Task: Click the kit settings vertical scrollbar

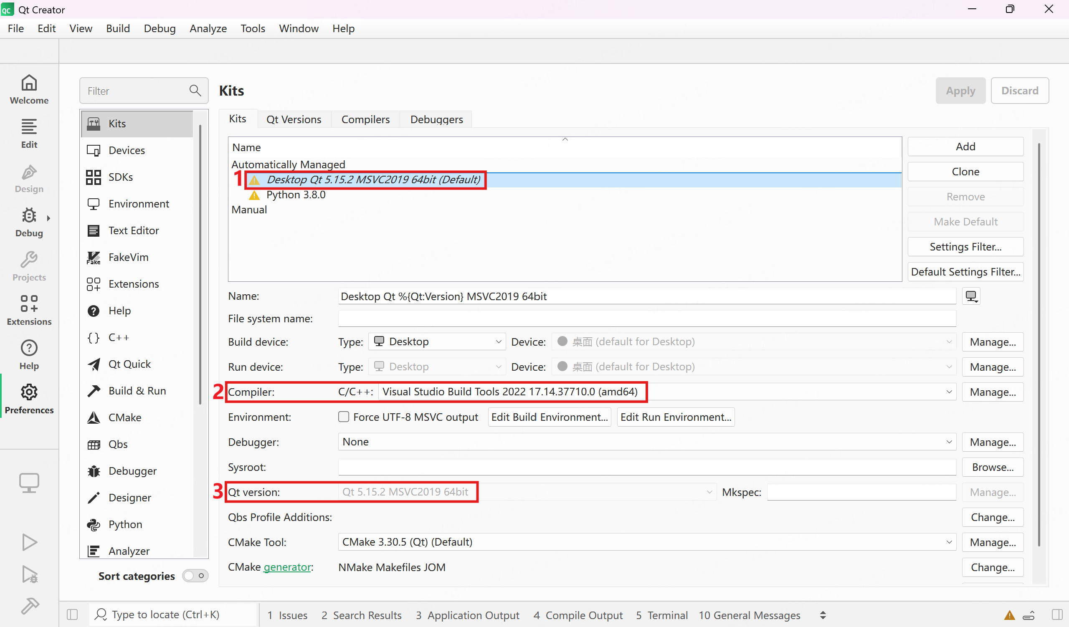Action: click(x=1039, y=345)
